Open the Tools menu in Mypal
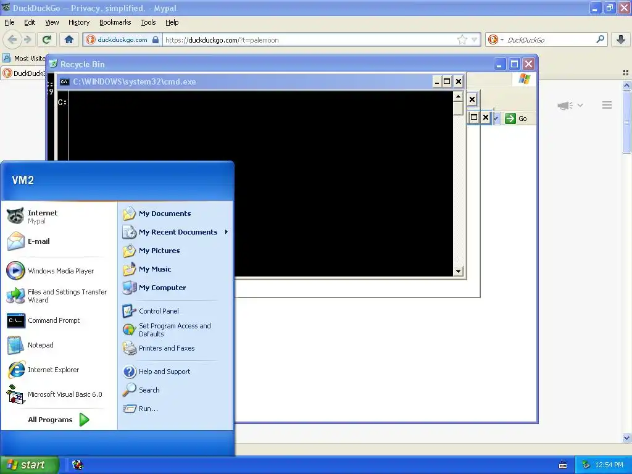This screenshot has width=632, height=474. (148, 22)
